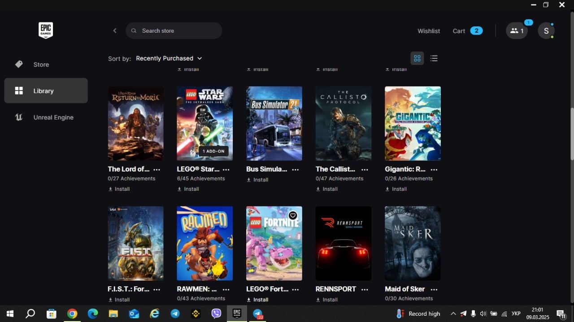
Task: Click the LEGO Star Wars game title
Action: [198, 169]
